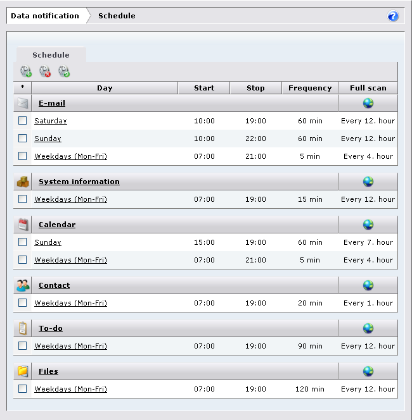Click the asterisk select-all column header
The width and height of the screenshot is (412, 420).
tap(23, 88)
